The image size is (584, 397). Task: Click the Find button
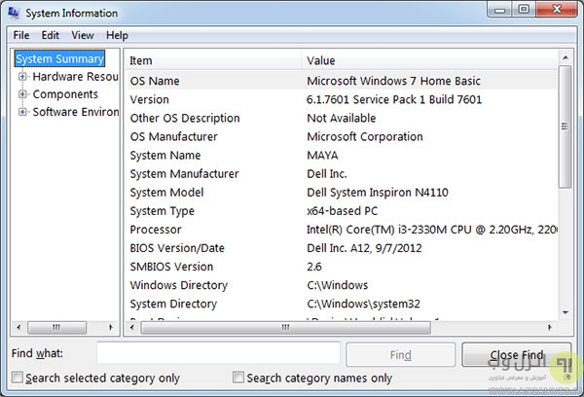click(400, 354)
